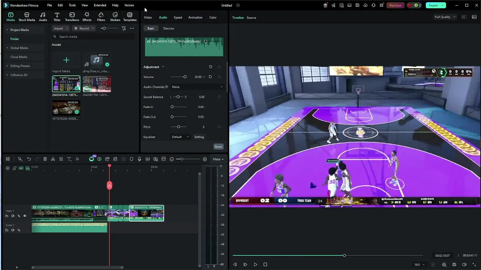The image size is (481, 270).
Task: Open Equalizer Default dropdown
Action: click(180, 137)
